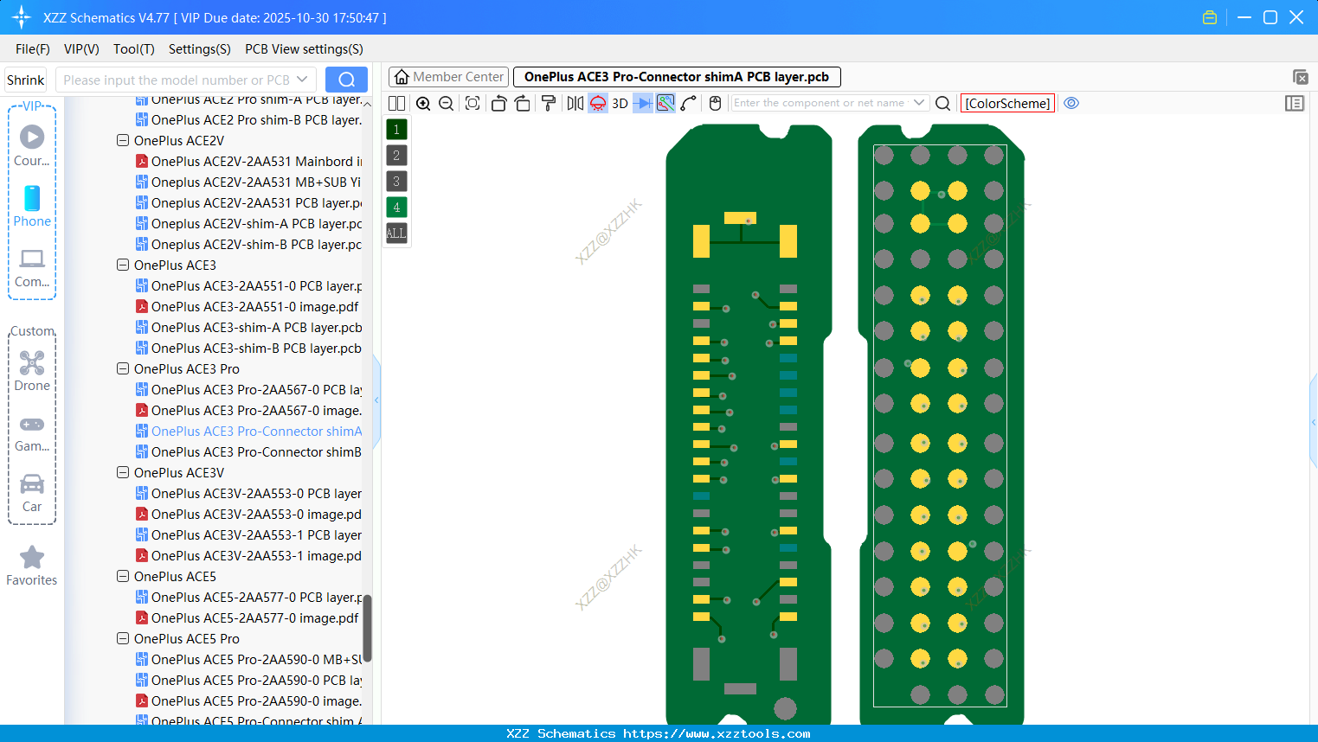The width and height of the screenshot is (1318, 742).
Task: Select the Computer category in sidebar
Action: (32, 267)
